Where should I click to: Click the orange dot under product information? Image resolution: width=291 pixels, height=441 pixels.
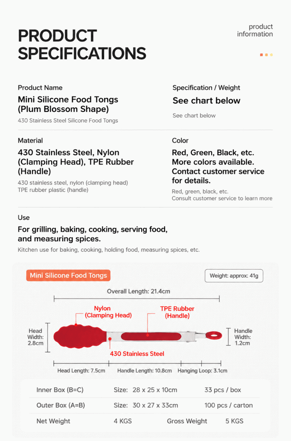click(x=266, y=55)
